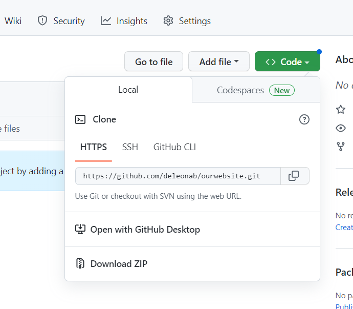
Task: Copy the clone URL to clipboard
Action: [x=295, y=176]
